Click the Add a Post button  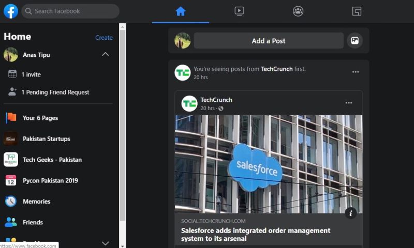coord(268,41)
